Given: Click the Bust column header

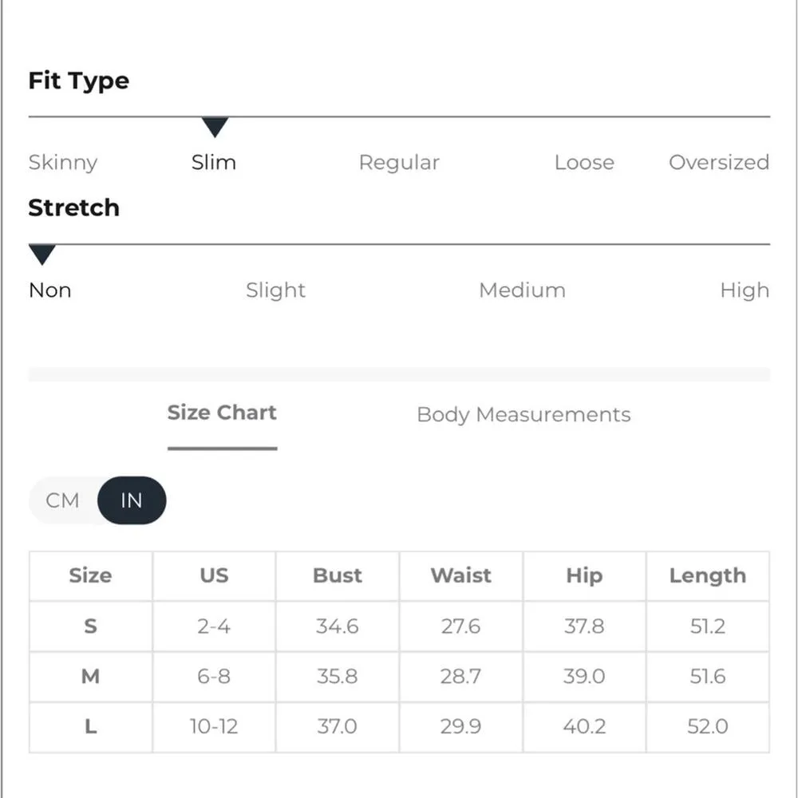Looking at the screenshot, I should pyautogui.click(x=338, y=576).
